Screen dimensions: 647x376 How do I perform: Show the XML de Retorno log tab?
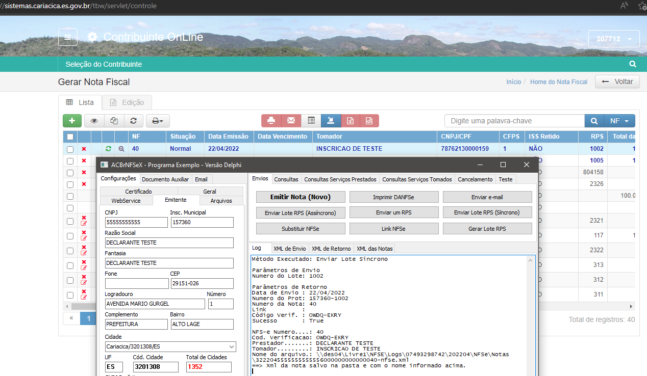coord(331,249)
